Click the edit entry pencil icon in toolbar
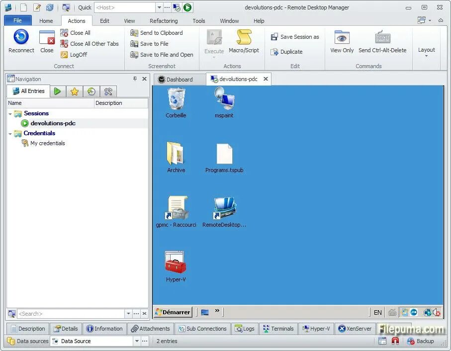 point(37,7)
